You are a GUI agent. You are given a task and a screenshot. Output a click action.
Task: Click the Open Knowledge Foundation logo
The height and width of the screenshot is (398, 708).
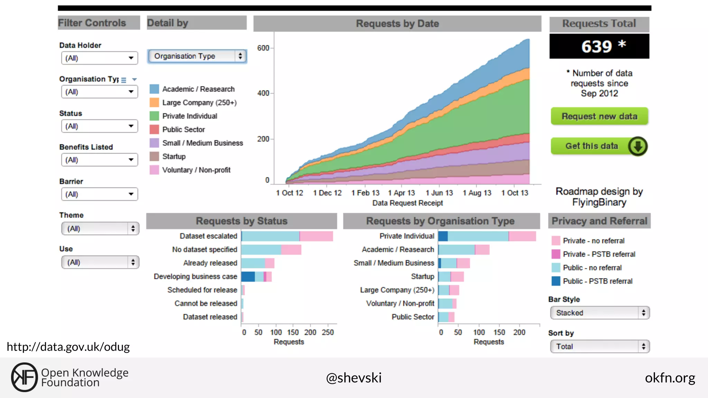[x=24, y=377]
